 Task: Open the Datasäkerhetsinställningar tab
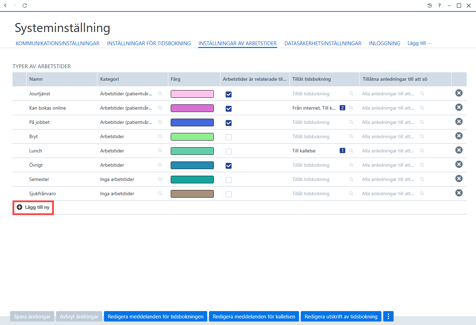[x=323, y=43]
